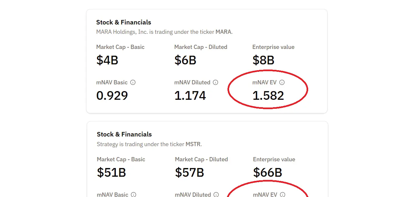413x197 pixels.
Task: Select the Strategy Stock & Financials heading
Action: point(124,134)
